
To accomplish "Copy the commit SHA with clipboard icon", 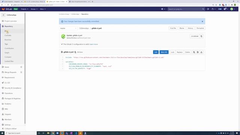I will [201, 36].
